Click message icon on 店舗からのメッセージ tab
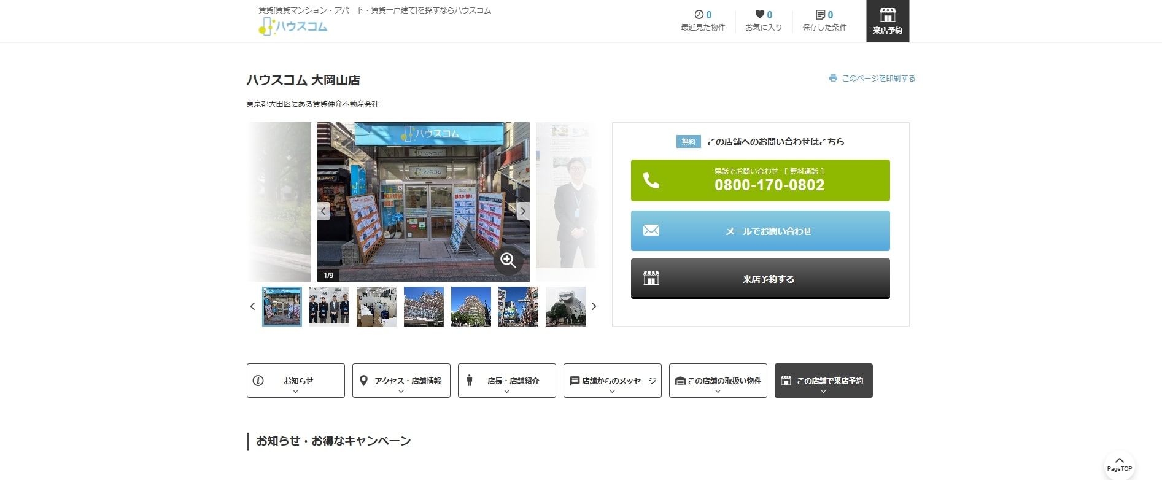Viewport: 1162px width, 480px height. 575,381
